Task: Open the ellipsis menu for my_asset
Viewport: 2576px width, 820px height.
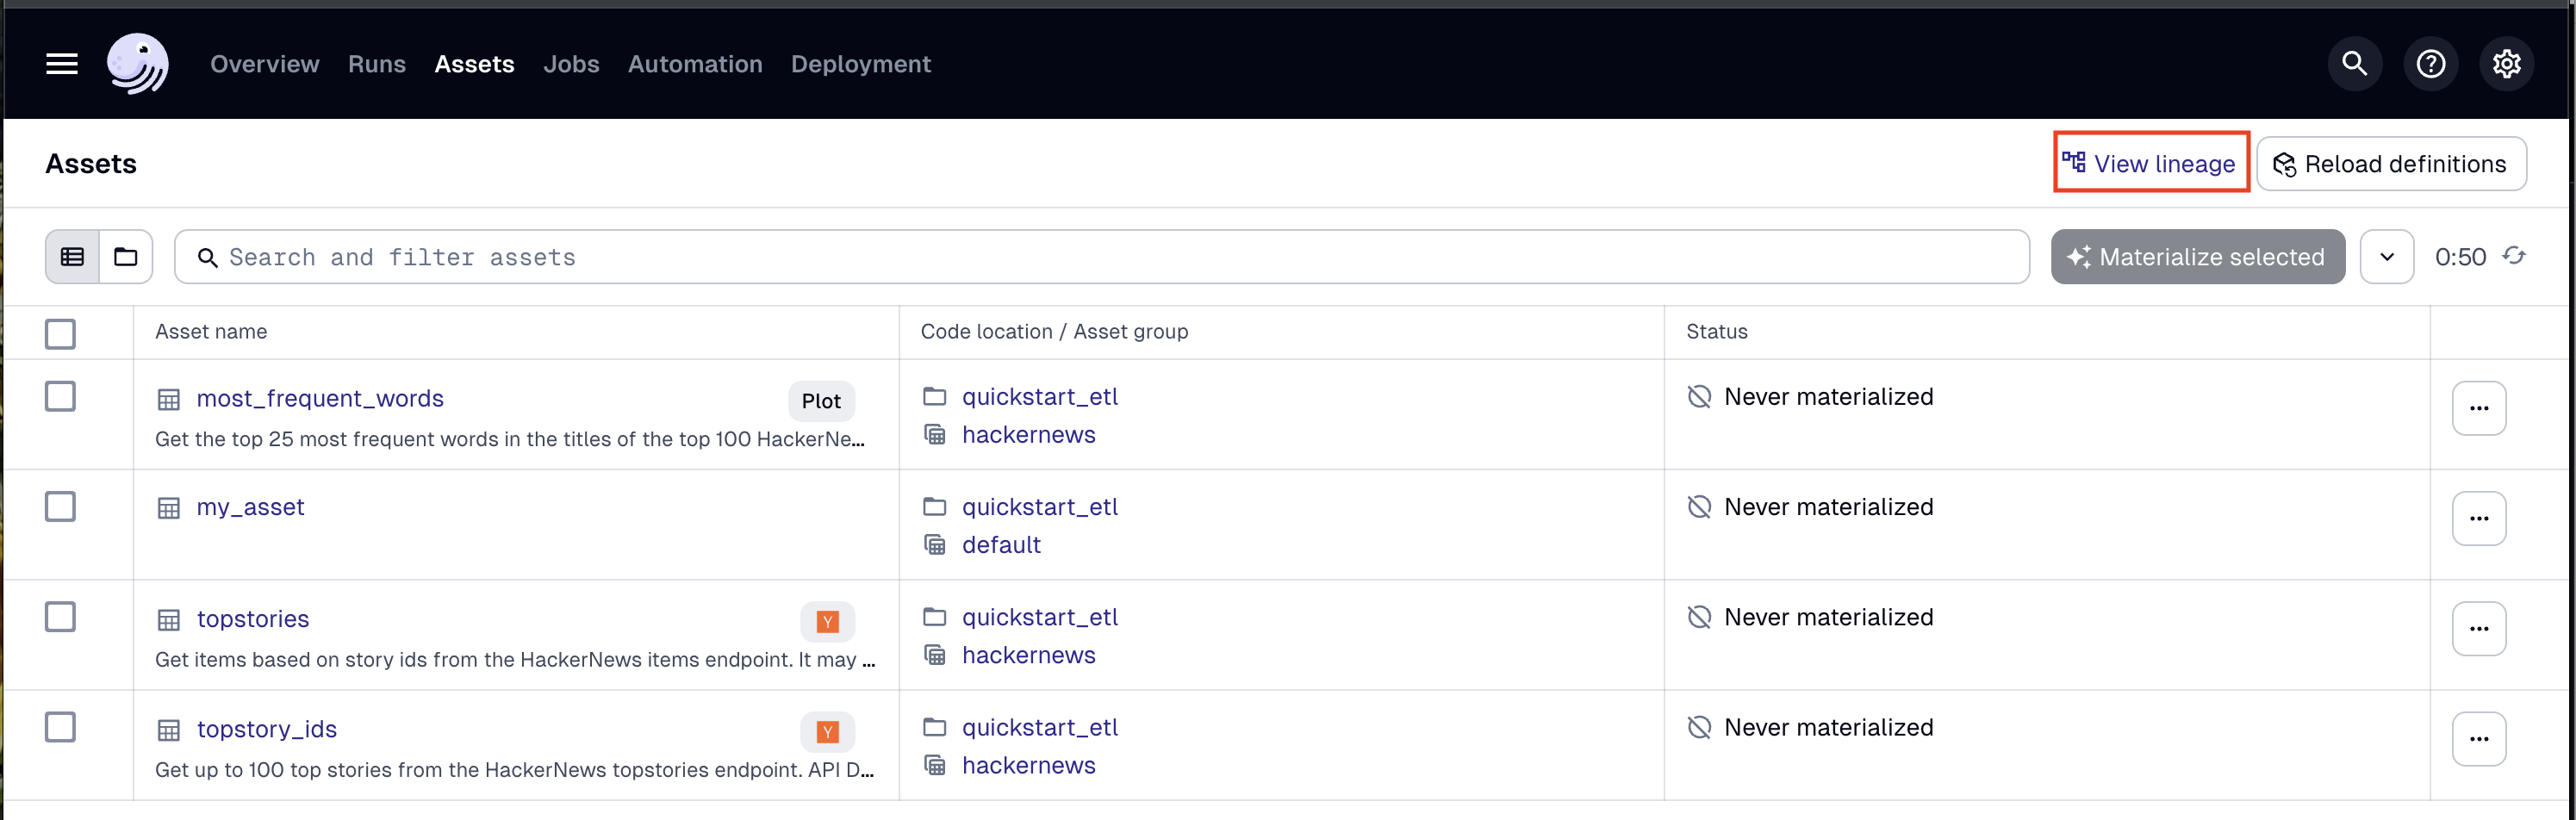Action: 2480,517
